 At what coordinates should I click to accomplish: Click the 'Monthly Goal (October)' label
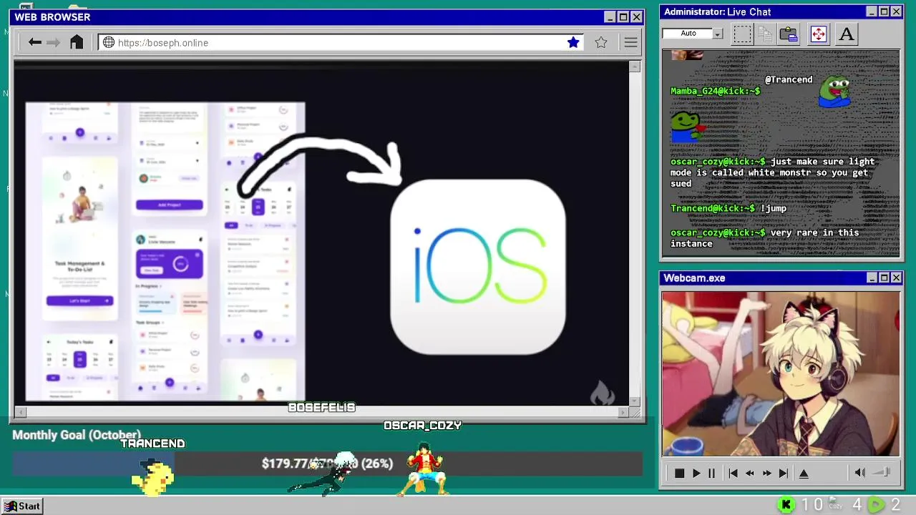tap(77, 435)
